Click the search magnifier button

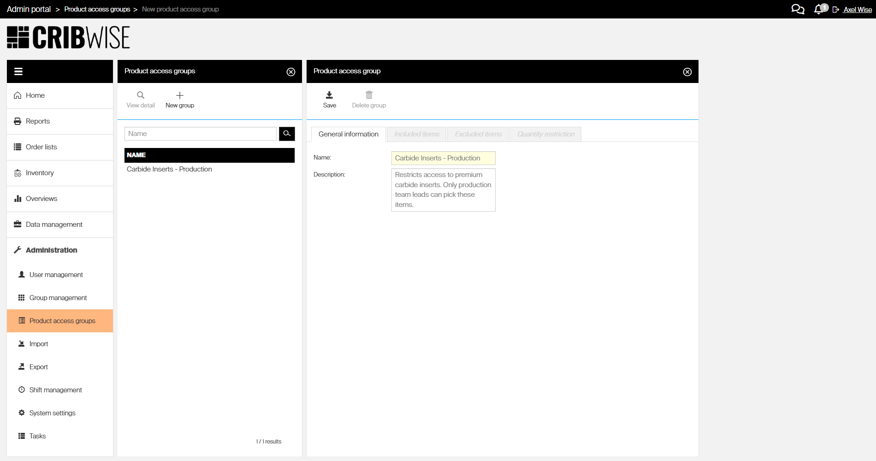287,134
